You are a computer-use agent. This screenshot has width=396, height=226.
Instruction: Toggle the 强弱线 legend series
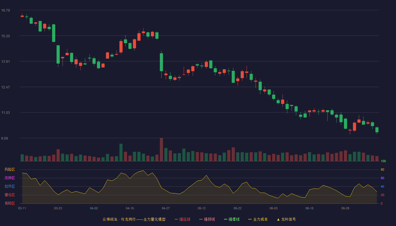tap(207, 219)
